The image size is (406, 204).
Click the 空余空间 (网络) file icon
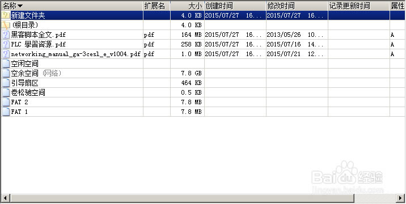point(6,73)
